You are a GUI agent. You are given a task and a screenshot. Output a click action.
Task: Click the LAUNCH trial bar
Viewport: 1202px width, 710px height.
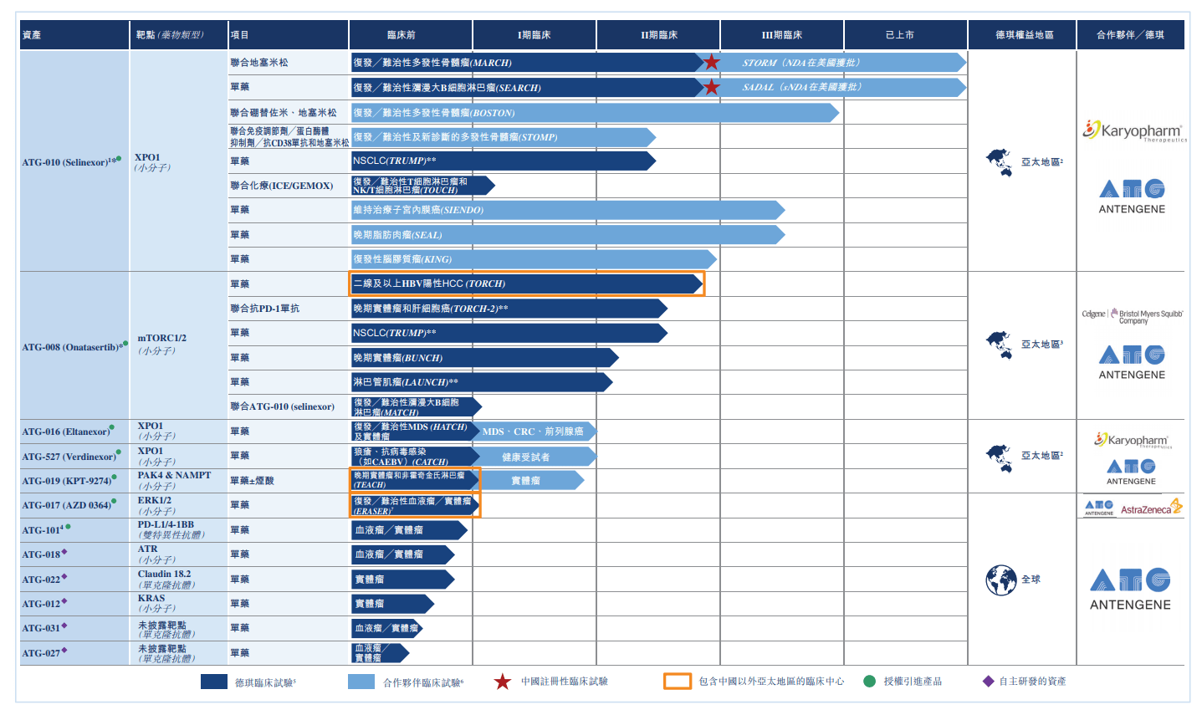482,382
